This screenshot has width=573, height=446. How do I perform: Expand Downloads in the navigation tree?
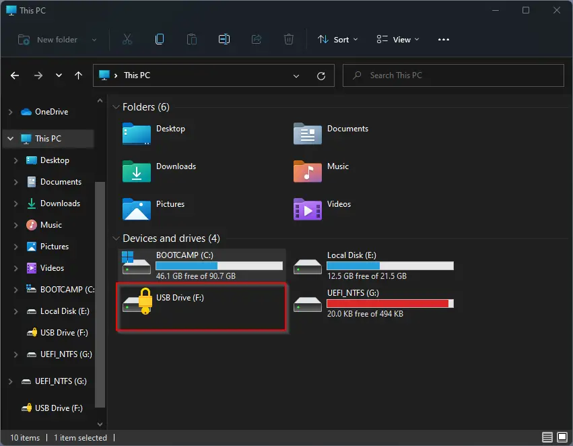pyautogui.click(x=15, y=203)
